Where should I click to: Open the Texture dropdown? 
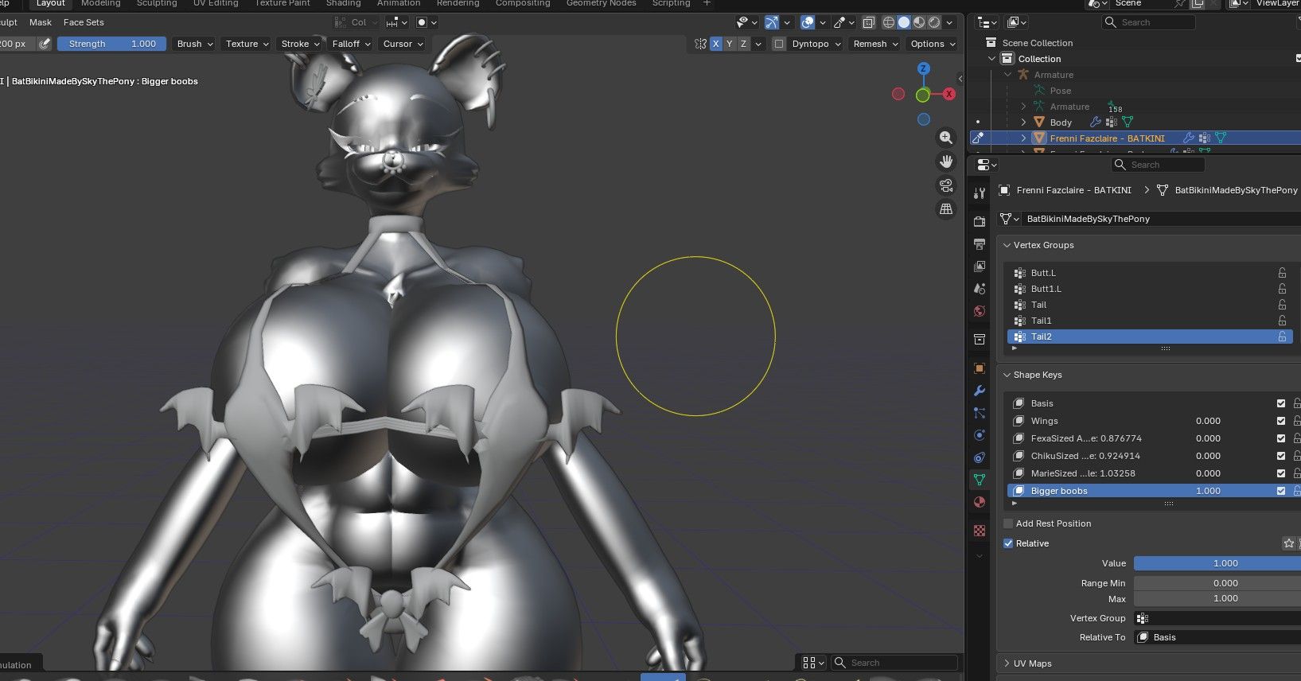point(247,44)
